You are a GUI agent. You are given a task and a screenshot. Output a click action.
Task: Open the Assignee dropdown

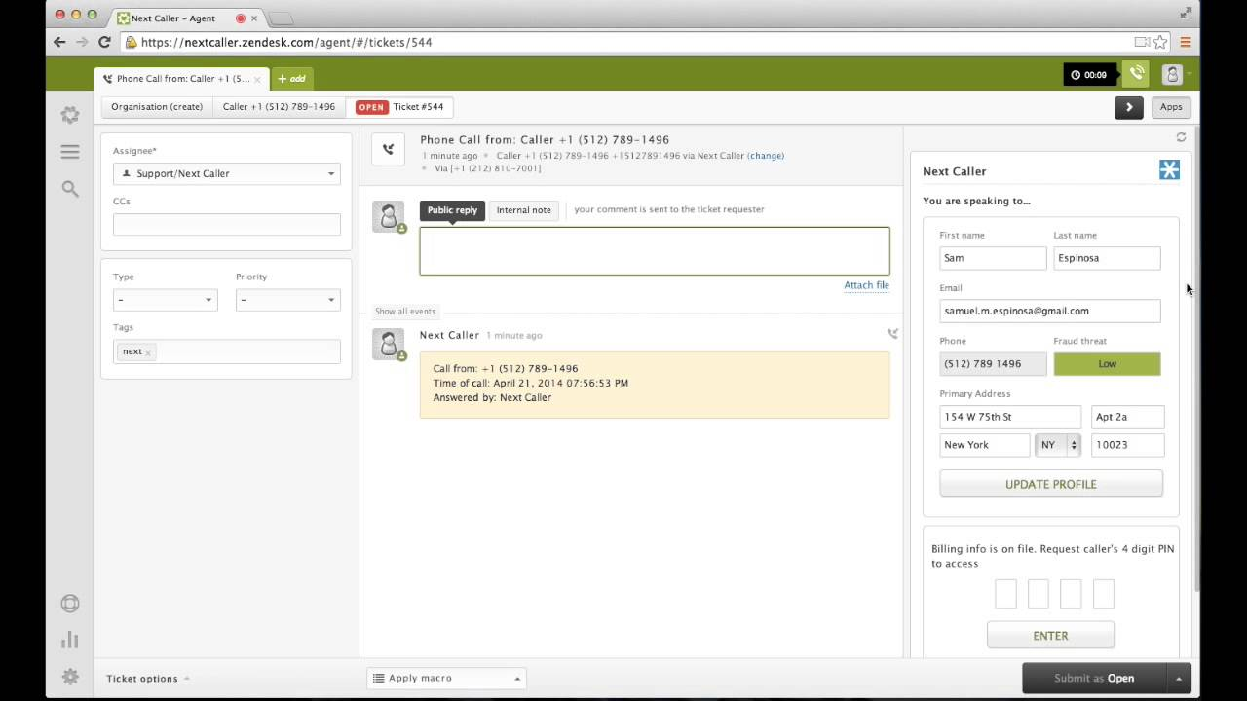227,173
